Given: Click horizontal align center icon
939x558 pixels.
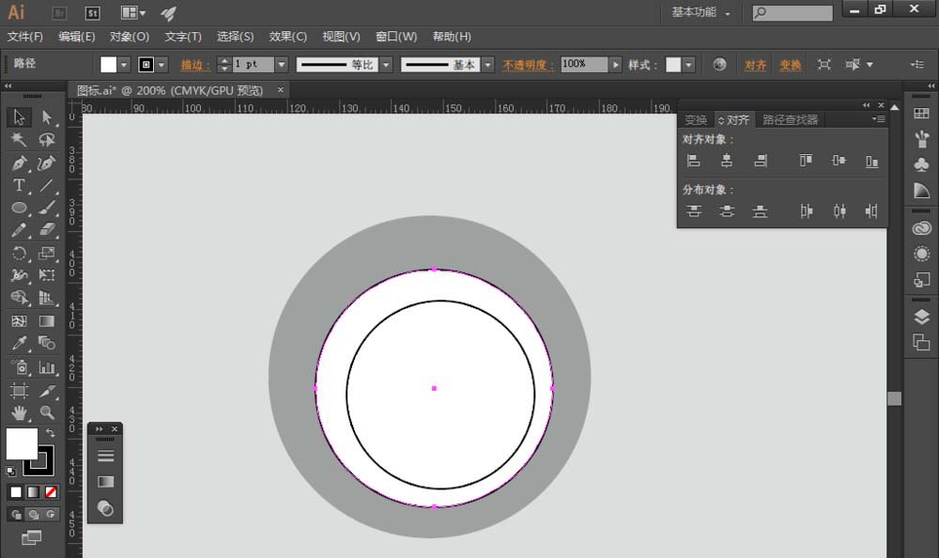Looking at the screenshot, I should pos(727,160).
